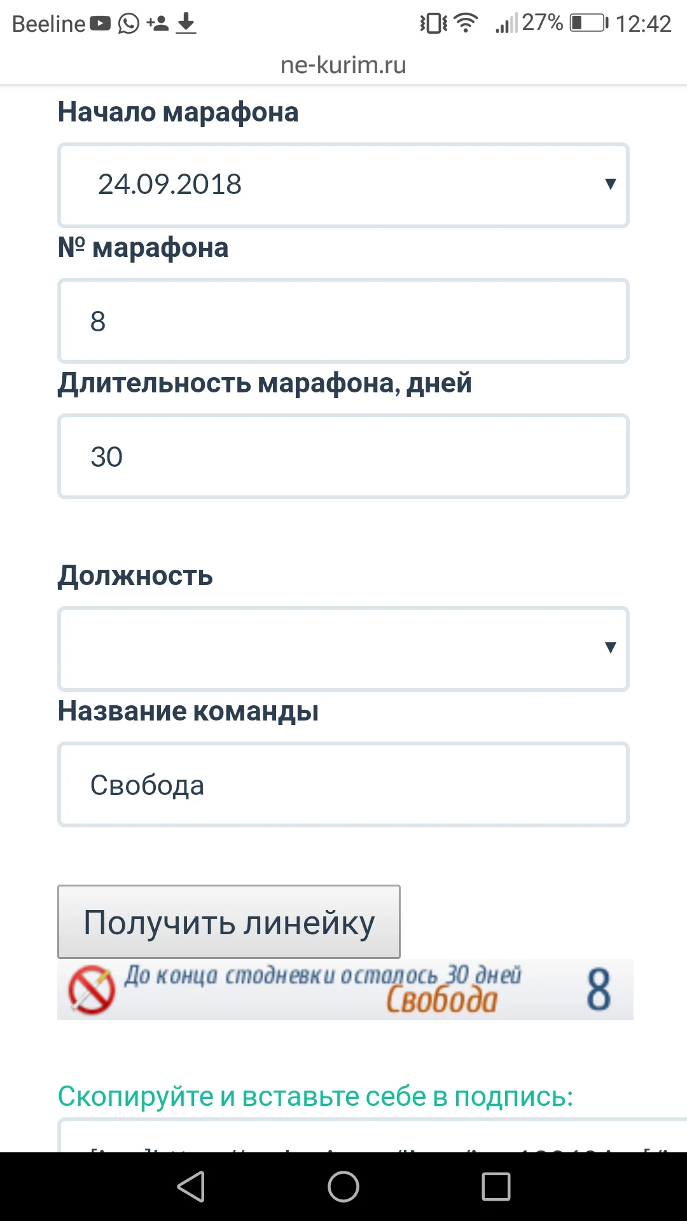This screenshot has height=1221, width=687.
Task: Open the YouTube icon in the status bar
Action: coord(102,23)
